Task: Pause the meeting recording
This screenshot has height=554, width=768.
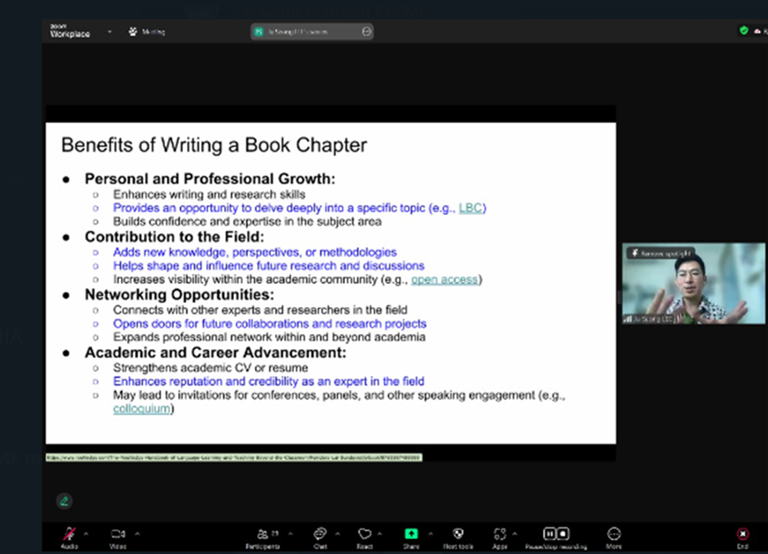Action: tap(549, 534)
